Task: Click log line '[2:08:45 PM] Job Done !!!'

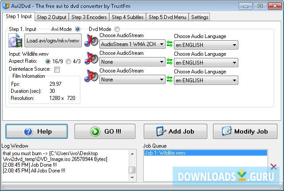Action: point(30,165)
